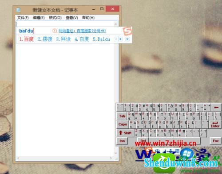Image resolution: width=222 pixels, height=174 pixels.
Task: Click the backspace arrow key on soft keyboard
Action: [216, 108]
